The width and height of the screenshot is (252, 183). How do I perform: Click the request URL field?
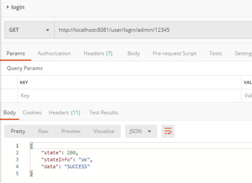153,30
